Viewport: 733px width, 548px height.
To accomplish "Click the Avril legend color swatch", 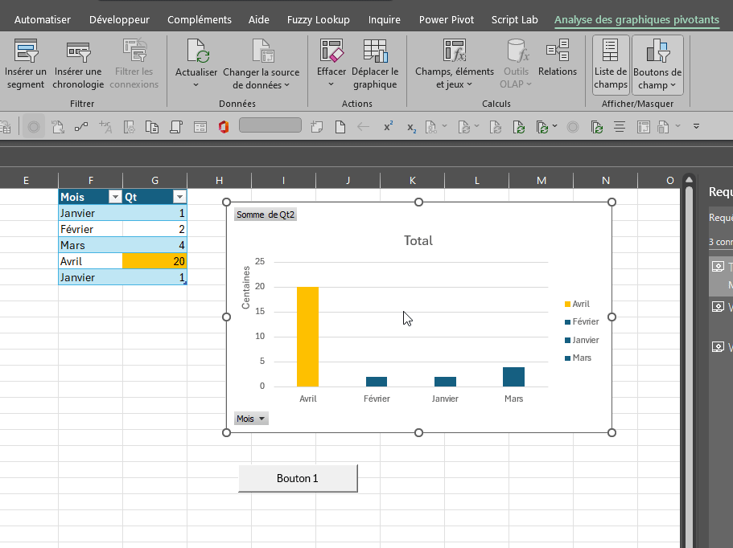I will (x=567, y=305).
